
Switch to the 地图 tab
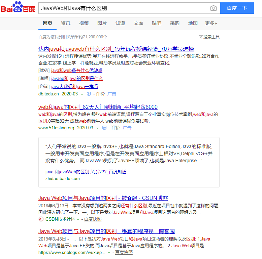pos(193,23)
